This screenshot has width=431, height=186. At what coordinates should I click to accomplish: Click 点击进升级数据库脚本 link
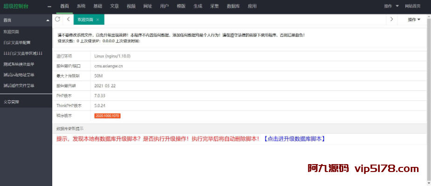(x=295, y=139)
